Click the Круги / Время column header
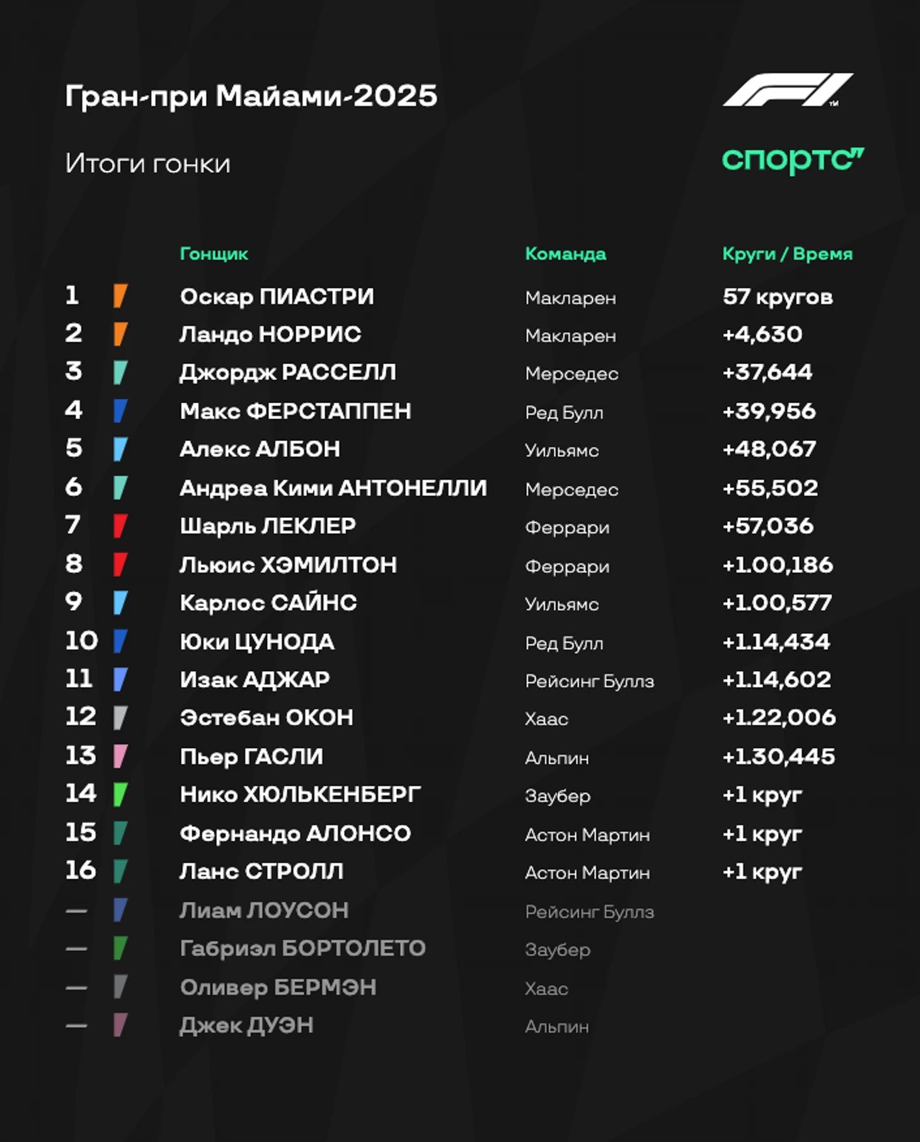Viewport: 920px width, 1142px height. pyautogui.click(x=787, y=253)
